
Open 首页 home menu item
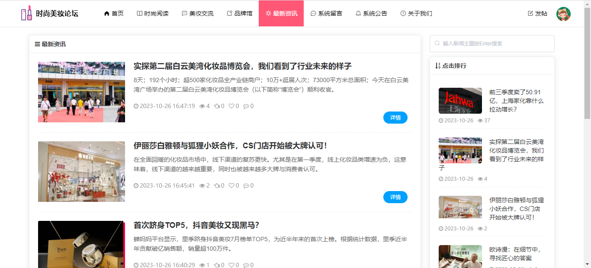point(114,13)
